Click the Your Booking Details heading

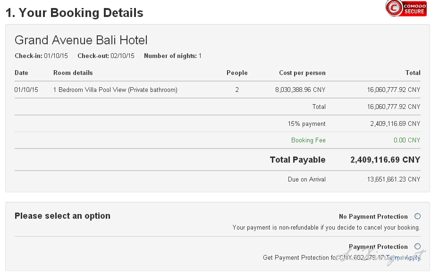pos(74,13)
